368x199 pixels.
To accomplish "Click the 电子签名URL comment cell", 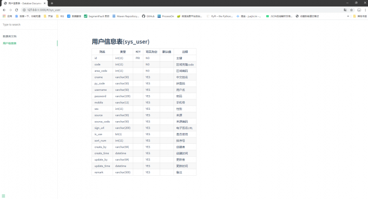I will point(185,128).
